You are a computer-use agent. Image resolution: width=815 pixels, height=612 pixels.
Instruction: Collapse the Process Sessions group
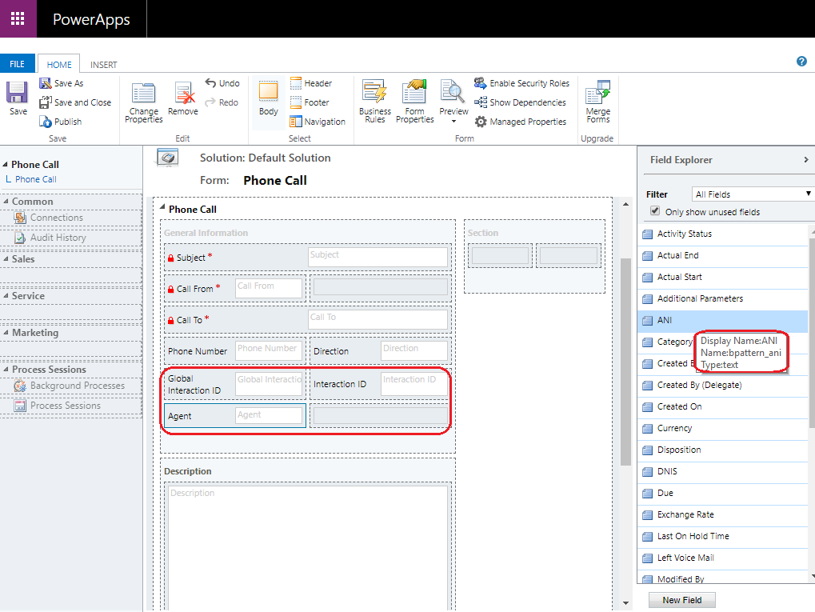click(x=6, y=369)
